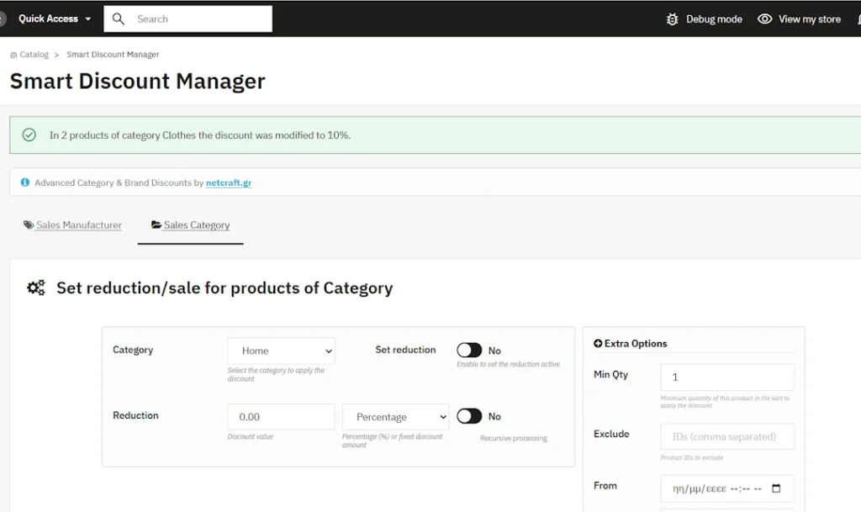
Task: Click the Debug mode bug icon
Action: (672, 19)
